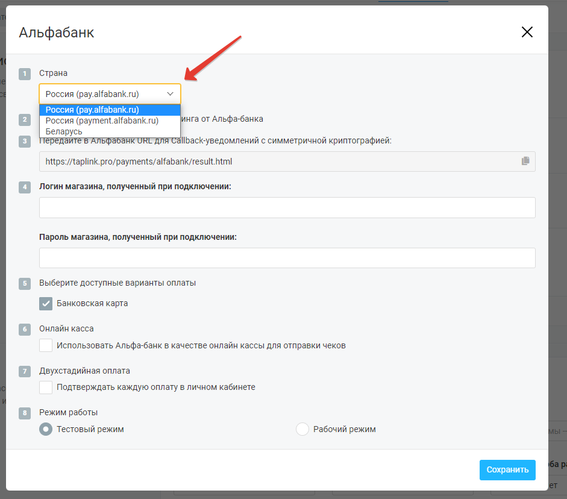Click the Альфабанк dialog title
The image size is (567, 499).
57,33
